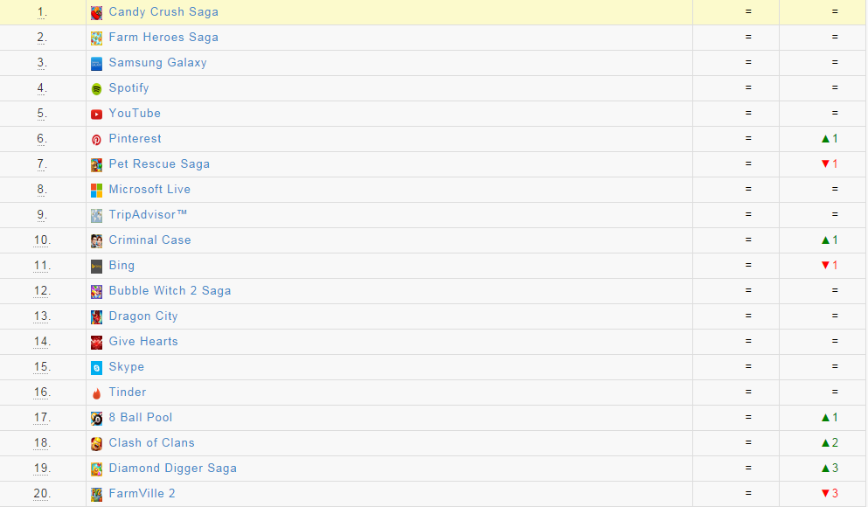Open the TripAdvisor link
Viewport: 868px width, 507px height.
pos(148,215)
